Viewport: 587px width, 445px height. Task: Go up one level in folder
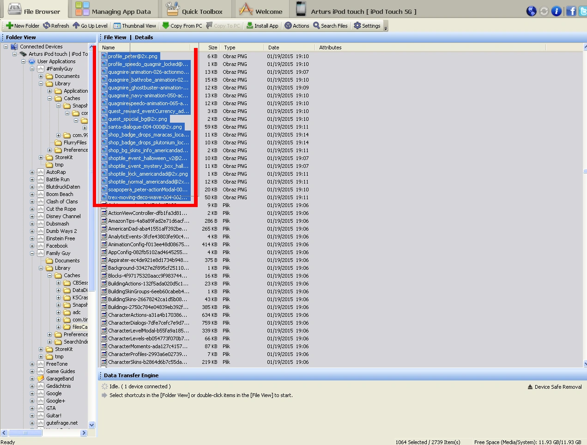click(x=90, y=26)
